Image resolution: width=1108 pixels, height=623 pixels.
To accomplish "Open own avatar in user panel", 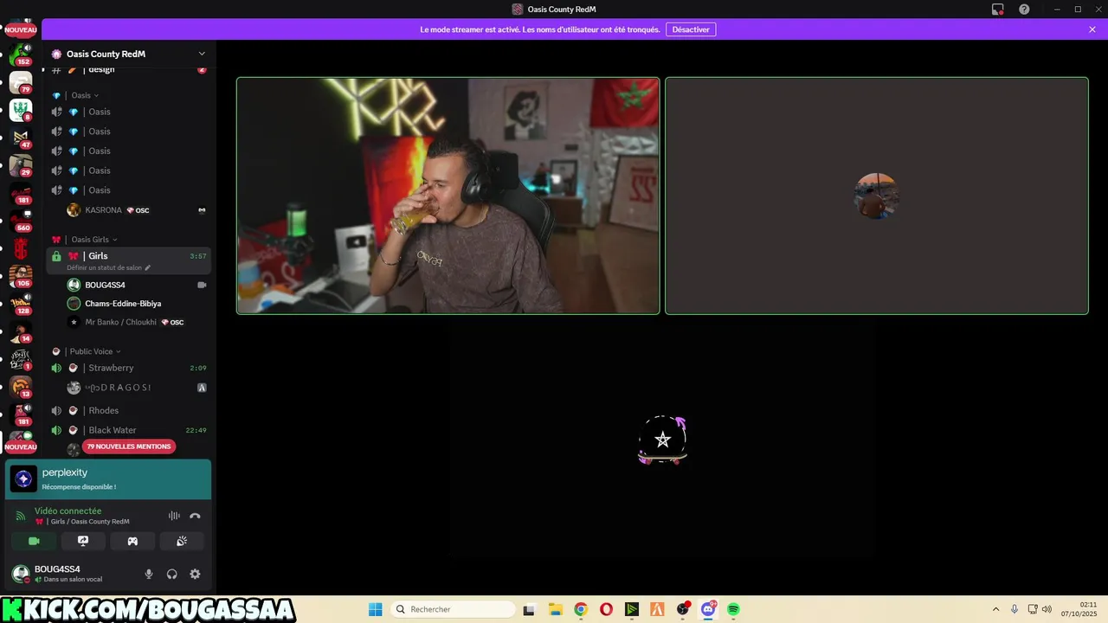I will click(20, 574).
